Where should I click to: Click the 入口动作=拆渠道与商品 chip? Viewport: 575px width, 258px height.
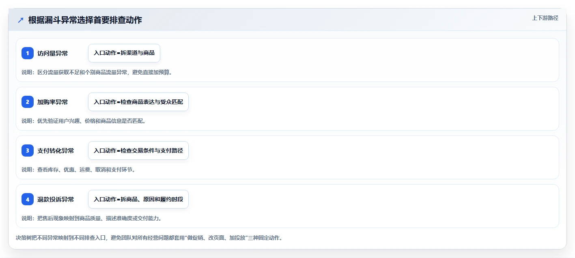pyautogui.click(x=124, y=53)
